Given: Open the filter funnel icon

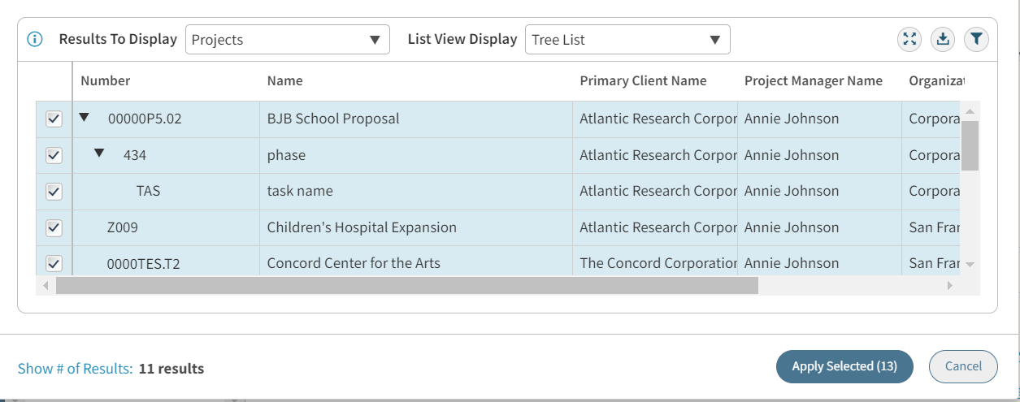Looking at the screenshot, I should (976, 39).
